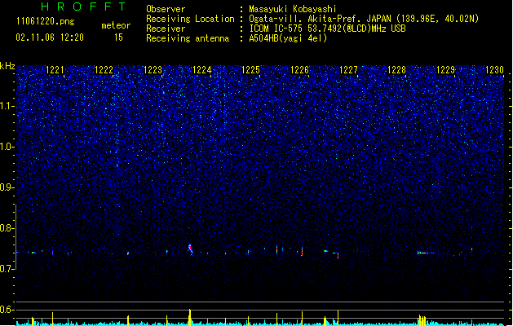The width and height of the screenshot is (513, 326).
Task: Click the 1228 time marker
Action: coord(396,70)
